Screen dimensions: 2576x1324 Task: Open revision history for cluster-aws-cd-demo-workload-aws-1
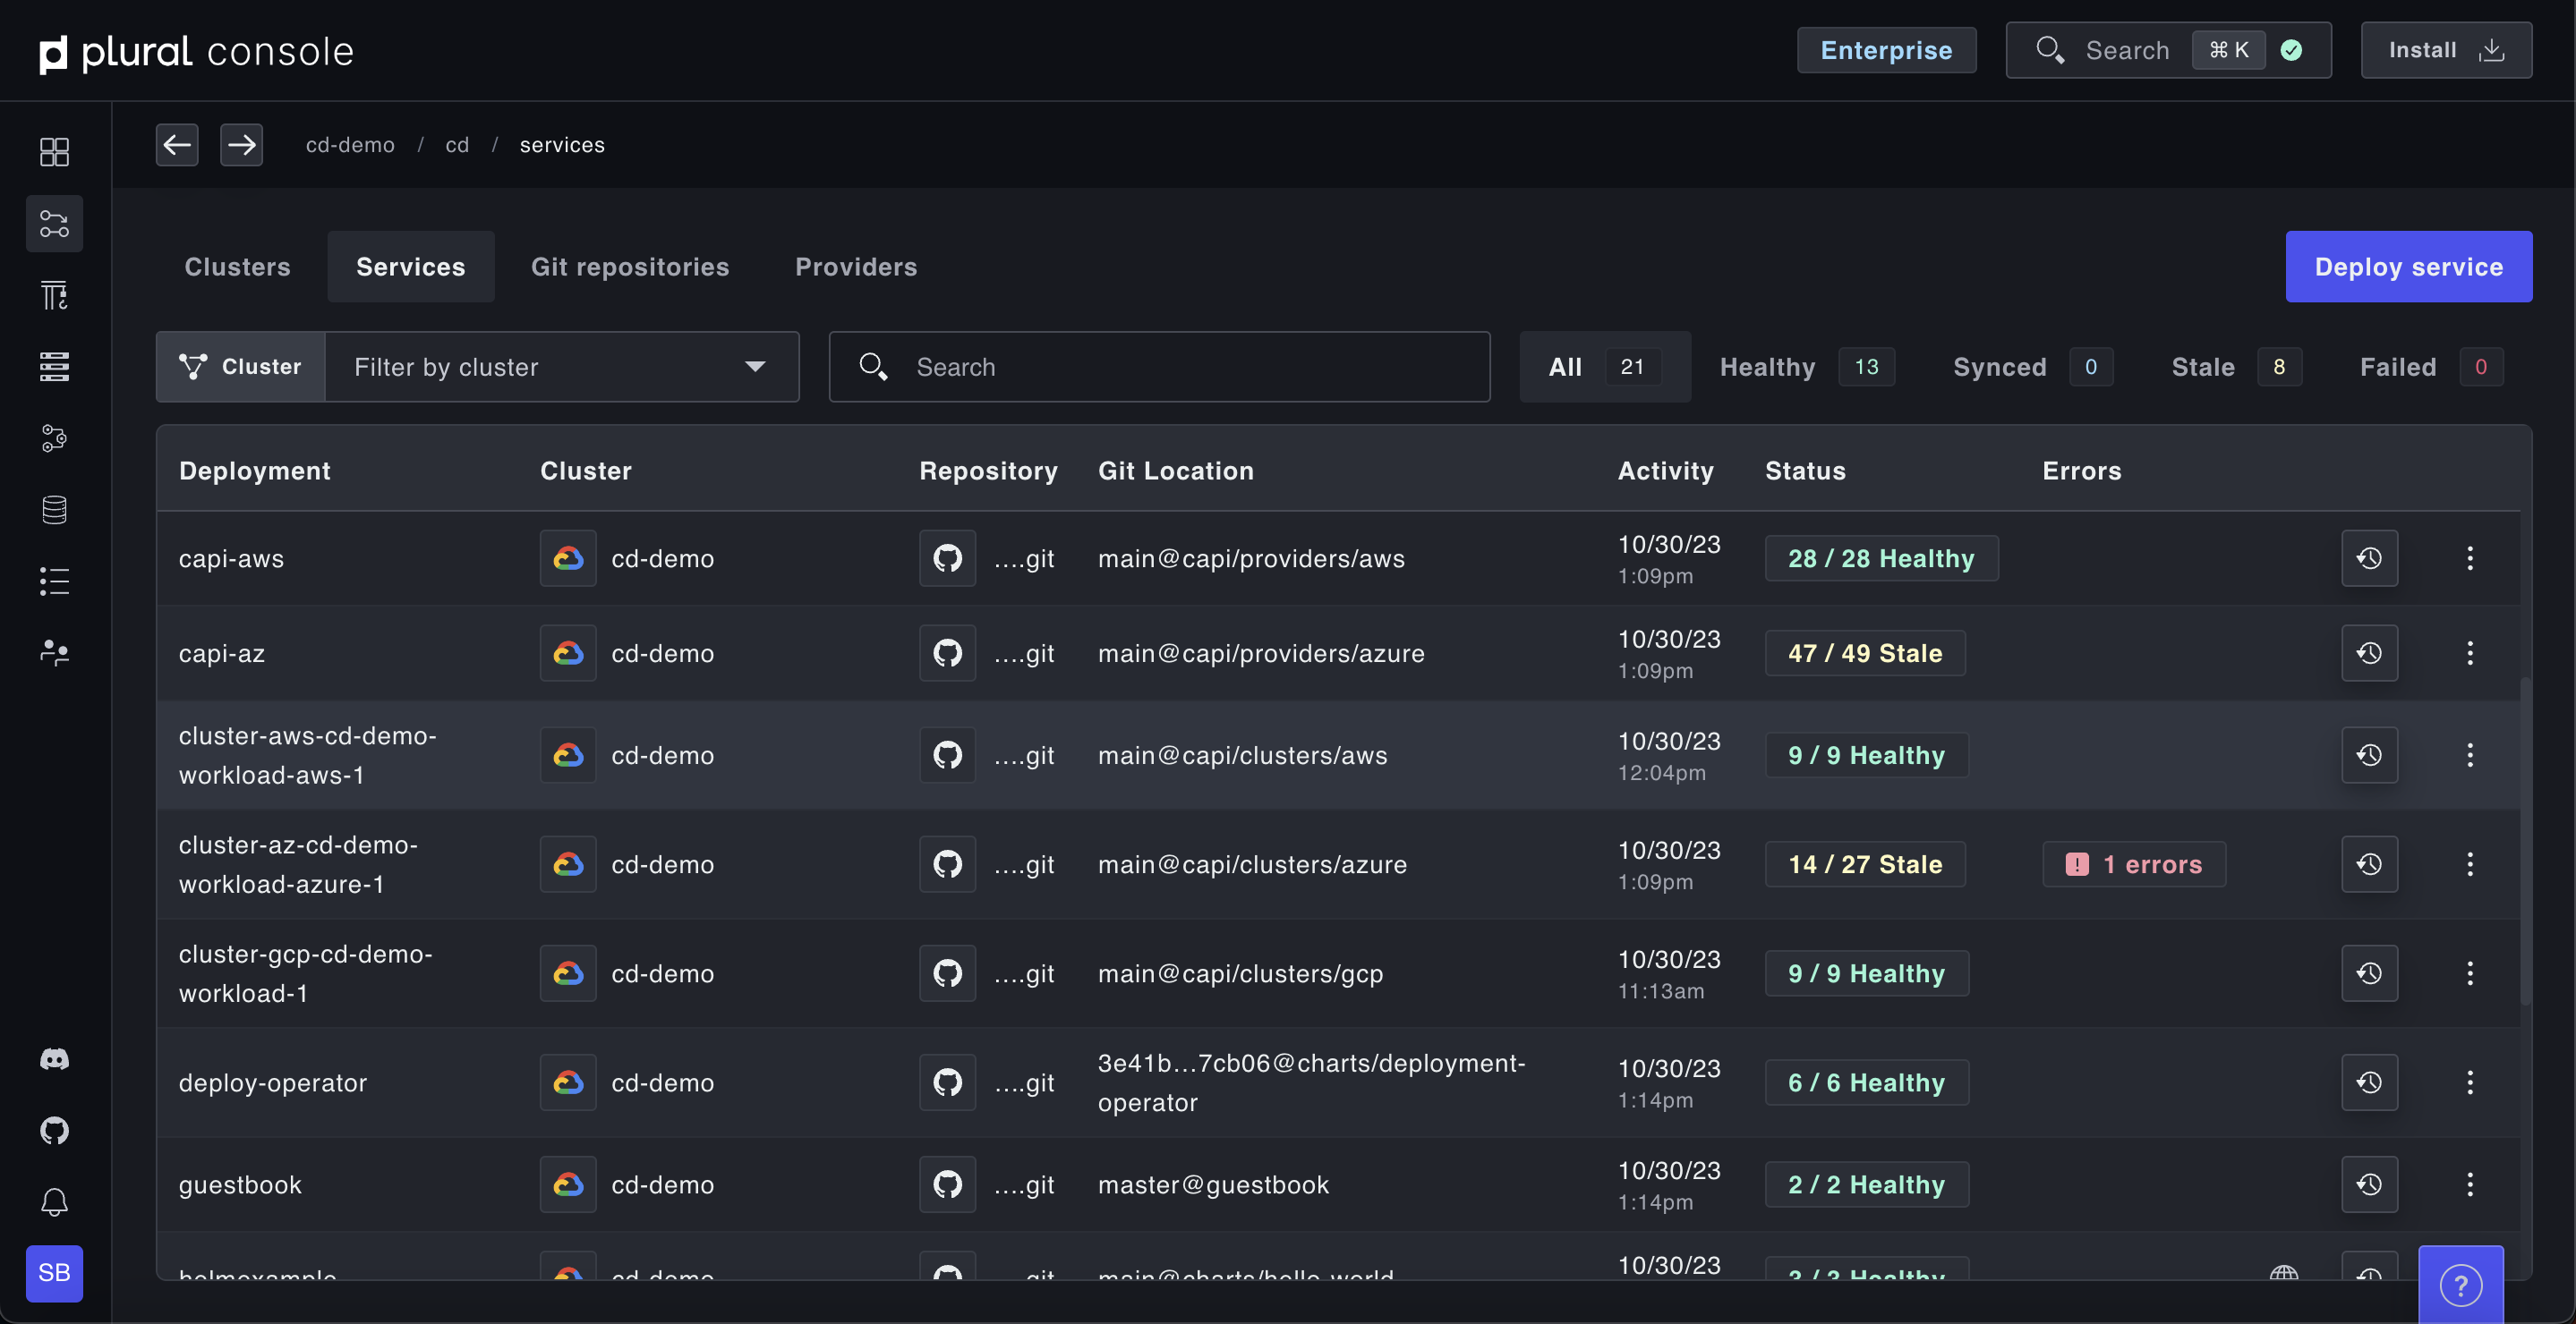click(x=2369, y=755)
